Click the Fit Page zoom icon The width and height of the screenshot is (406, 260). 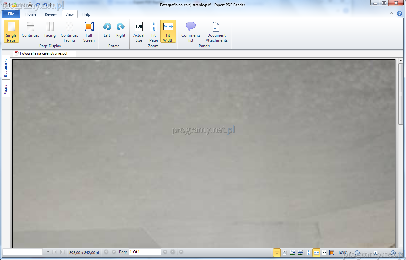coord(154,32)
